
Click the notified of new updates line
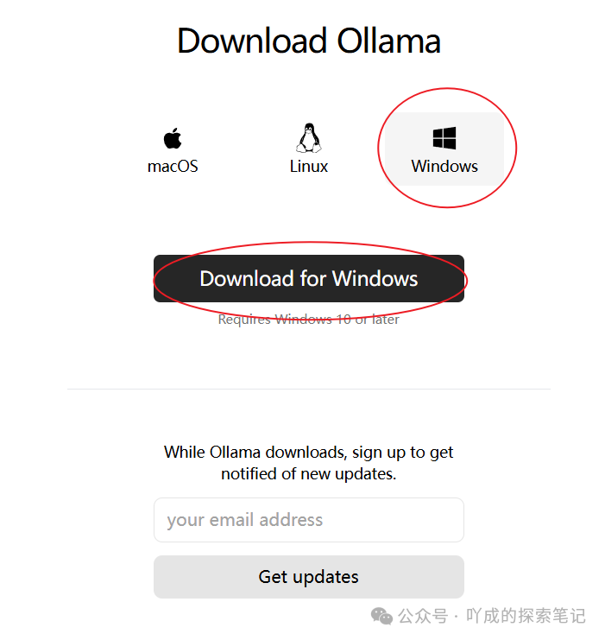point(309,474)
